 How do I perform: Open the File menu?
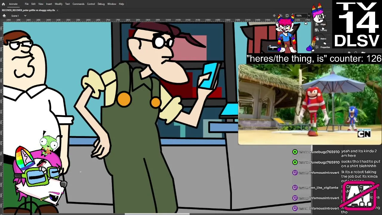click(27, 4)
